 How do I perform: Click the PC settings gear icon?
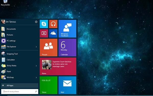click(x=3, y=41)
